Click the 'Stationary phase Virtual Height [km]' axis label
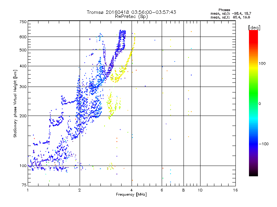The image size is (277, 207). (x=15, y=103)
